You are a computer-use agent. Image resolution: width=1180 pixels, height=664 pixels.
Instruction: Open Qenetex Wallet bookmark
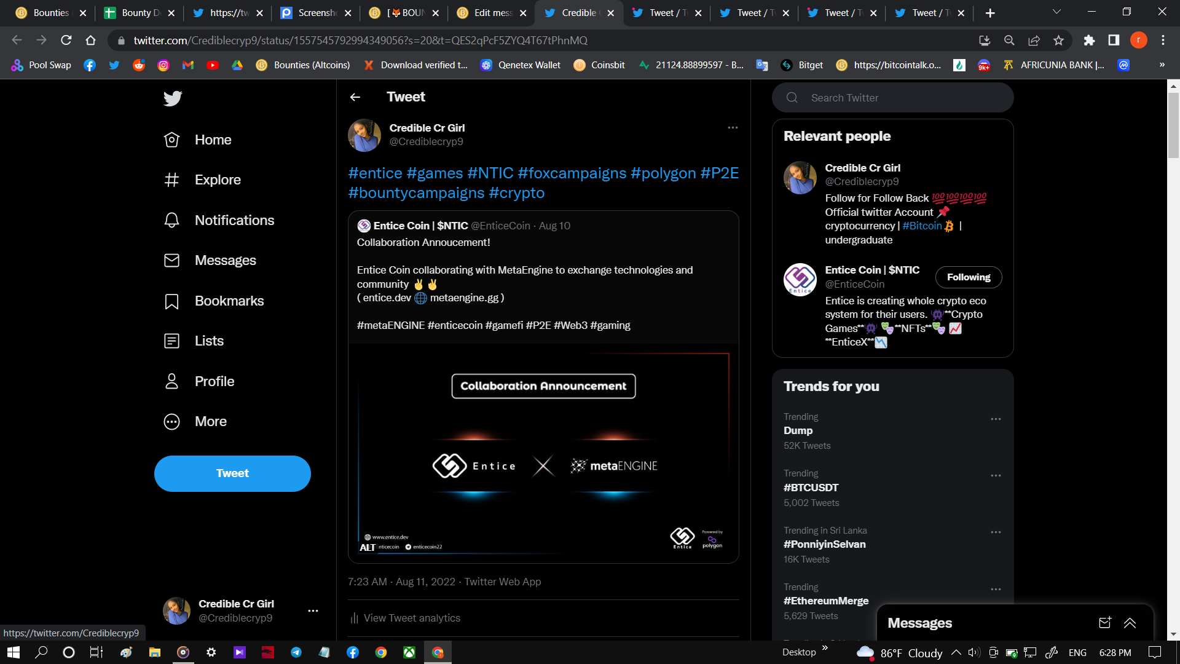[x=521, y=65]
